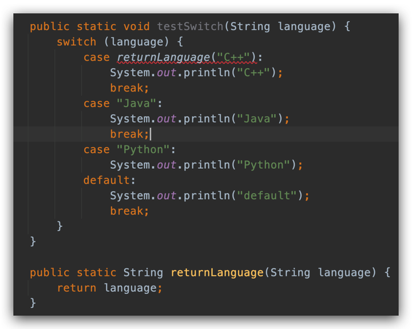The width and height of the screenshot is (412, 329).
Task: Click the switch keyword
Action: [x=76, y=42]
